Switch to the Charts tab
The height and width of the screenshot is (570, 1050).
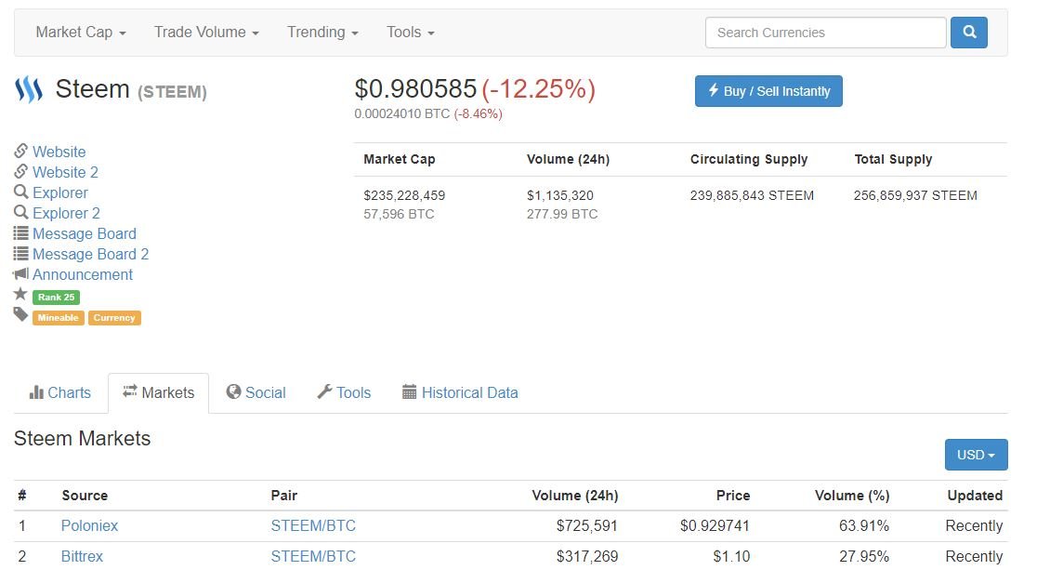pos(60,392)
